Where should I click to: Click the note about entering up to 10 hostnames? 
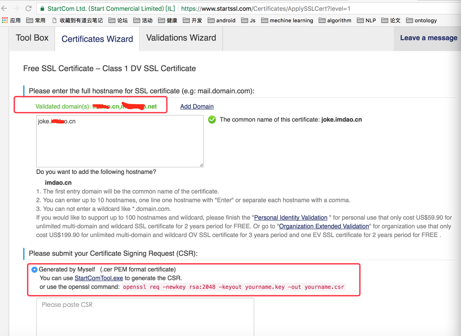click(193, 200)
